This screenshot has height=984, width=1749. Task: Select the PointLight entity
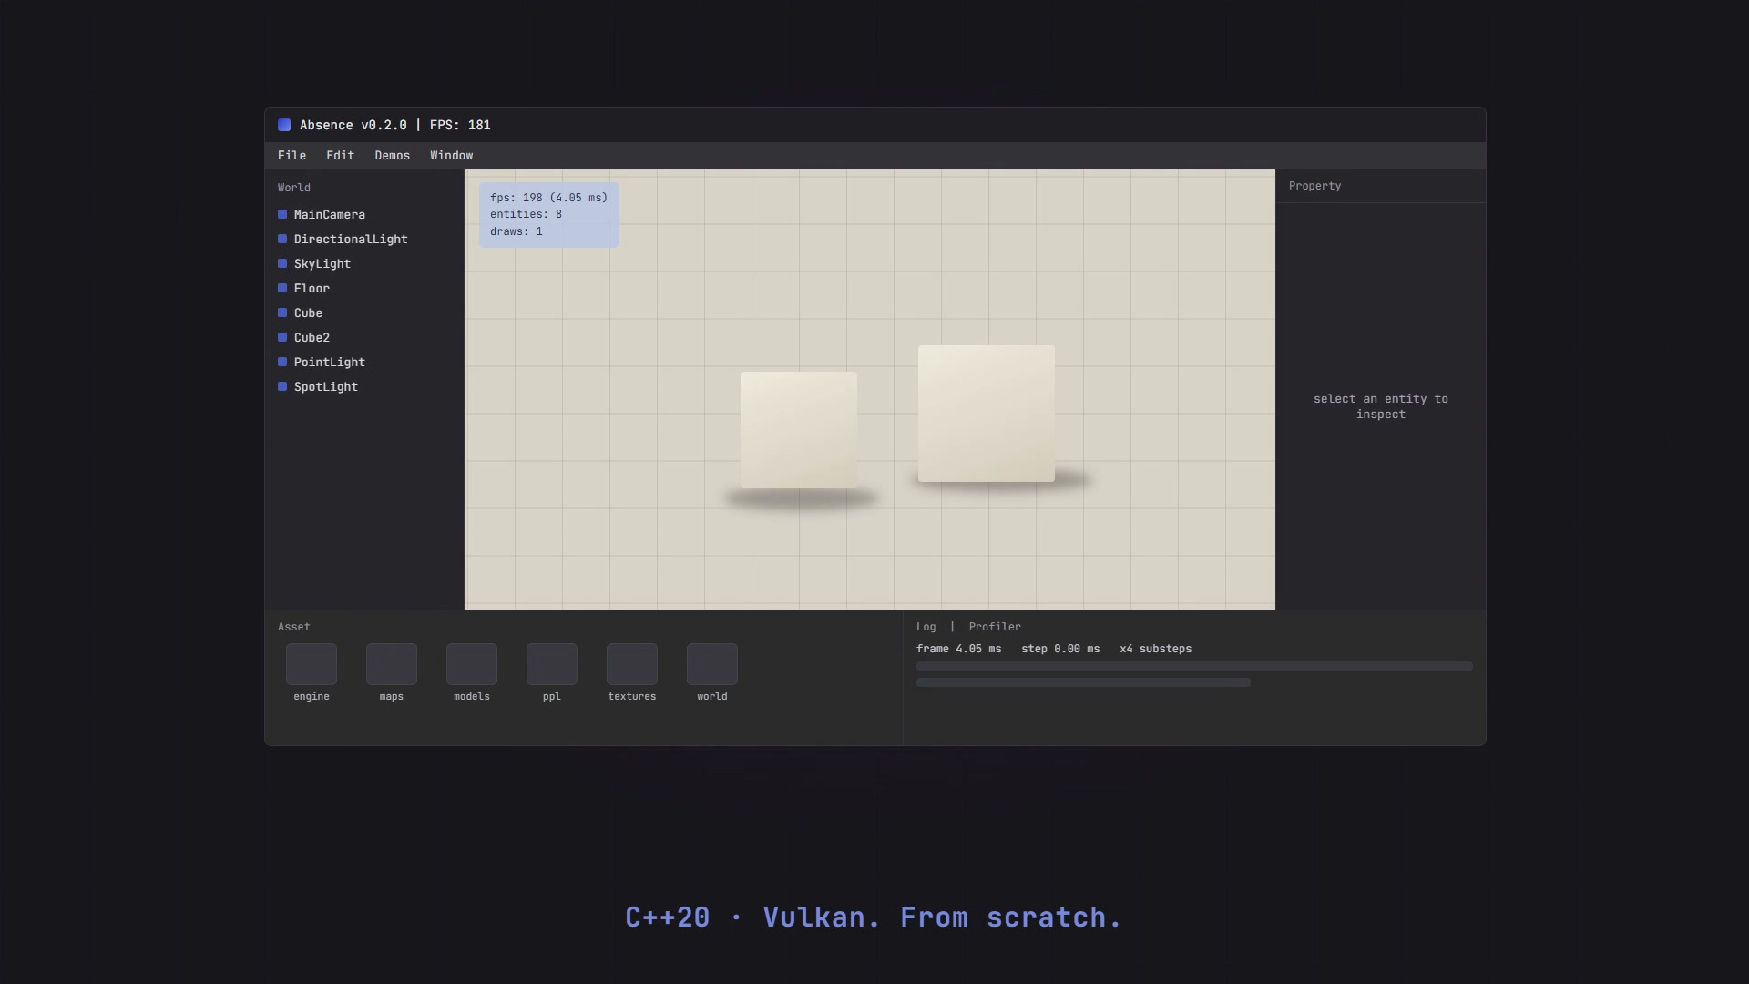[x=364, y=363]
